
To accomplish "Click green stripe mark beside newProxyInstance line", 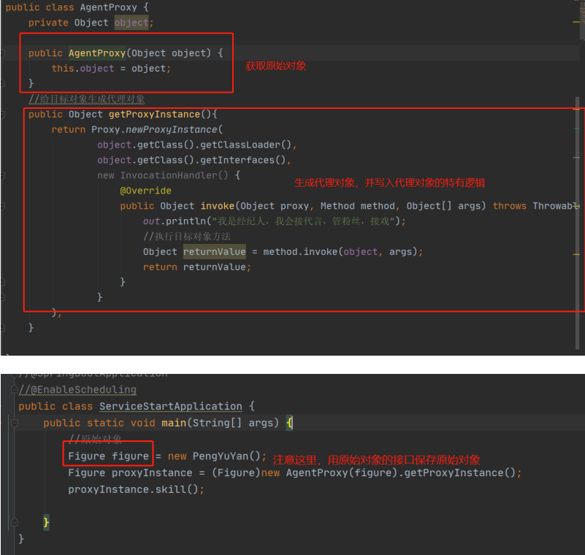I will pyautogui.click(x=576, y=129).
